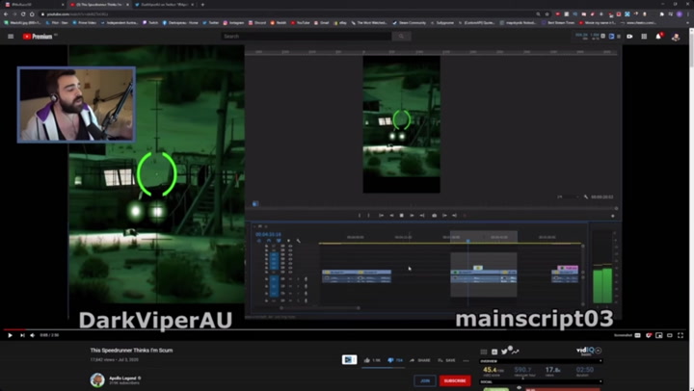Open YouTube account avatar menu
The image size is (694, 391).
pos(676,38)
